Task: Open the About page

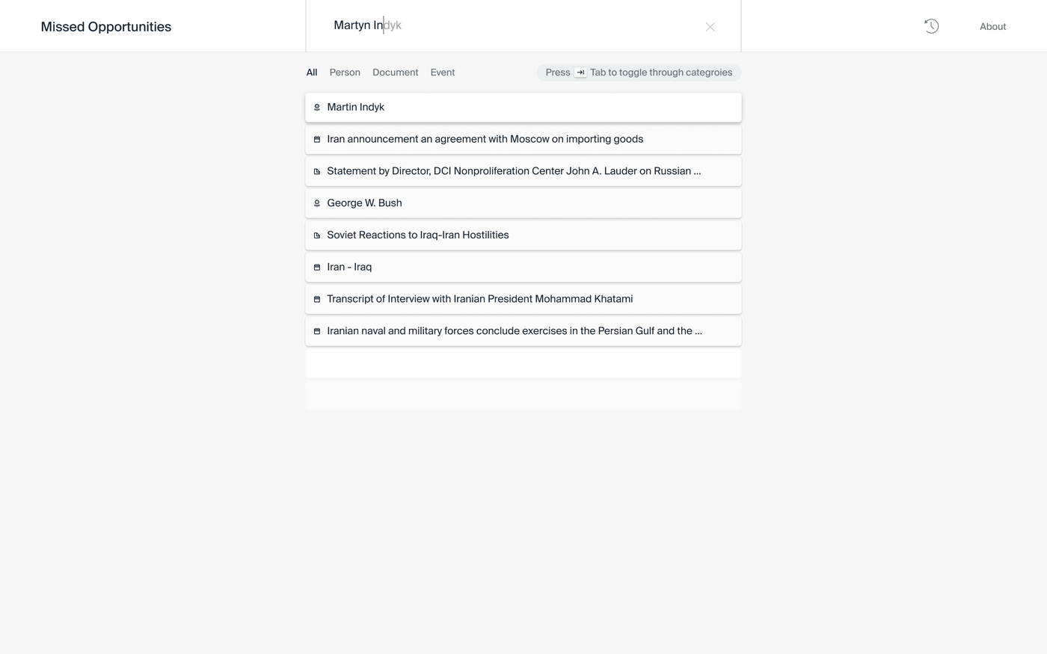Action: tap(992, 27)
